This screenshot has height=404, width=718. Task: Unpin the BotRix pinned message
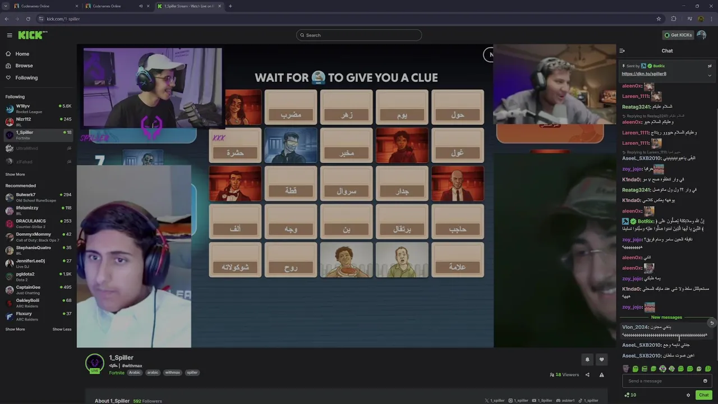click(x=710, y=66)
